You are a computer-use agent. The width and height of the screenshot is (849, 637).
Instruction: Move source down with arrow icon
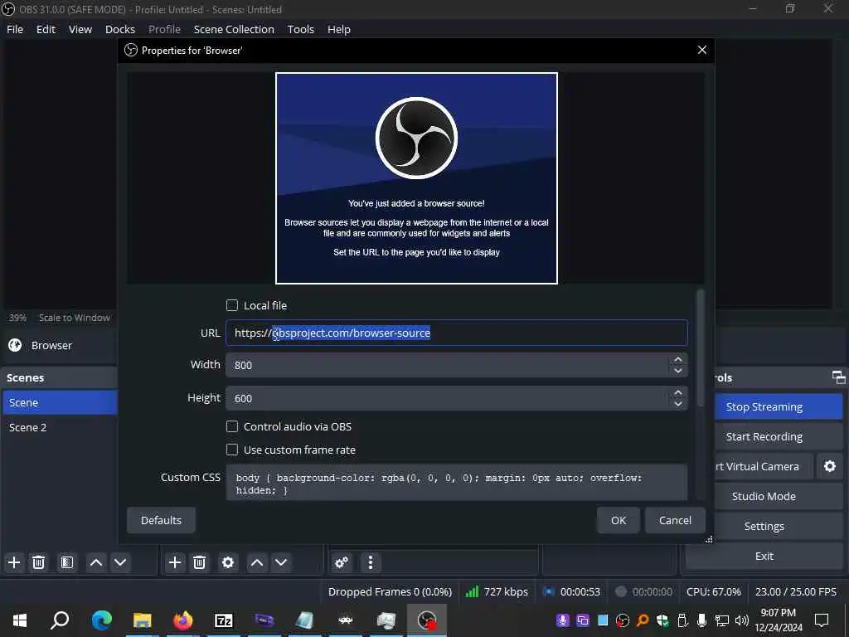281,562
